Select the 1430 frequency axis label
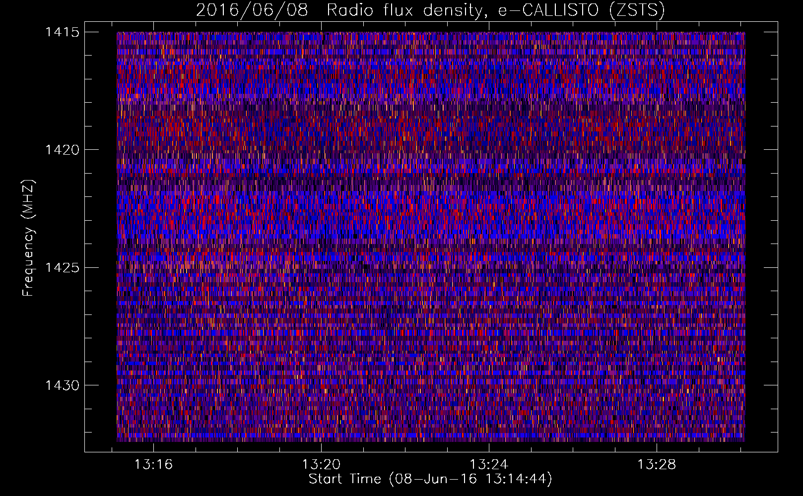This screenshot has width=803, height=496. pyautogui.click(x=62, y=385)
